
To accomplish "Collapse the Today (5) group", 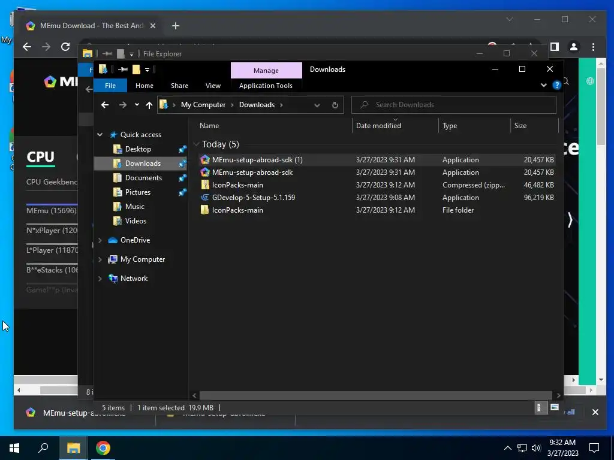I will [197, 144].
